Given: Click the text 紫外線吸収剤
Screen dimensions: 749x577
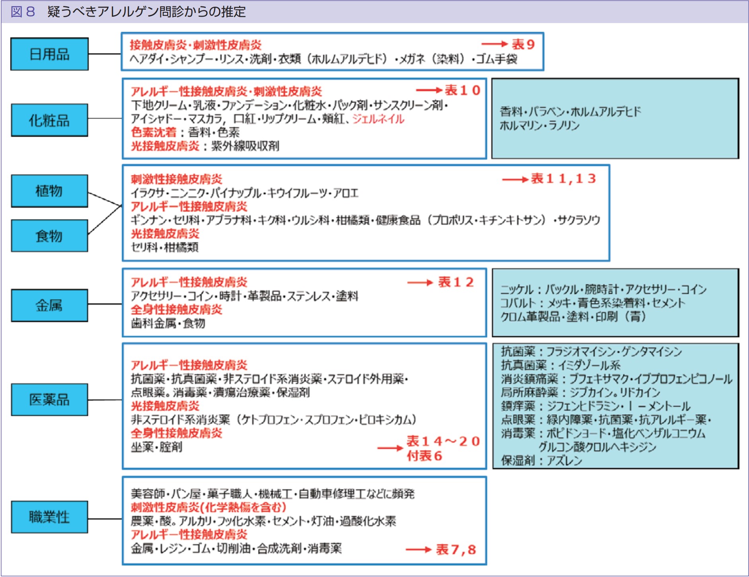Looking at the screenshot, I should 245,146.
